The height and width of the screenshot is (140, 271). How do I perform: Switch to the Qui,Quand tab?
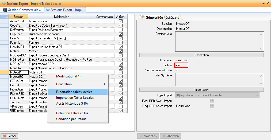pos(172,18)
